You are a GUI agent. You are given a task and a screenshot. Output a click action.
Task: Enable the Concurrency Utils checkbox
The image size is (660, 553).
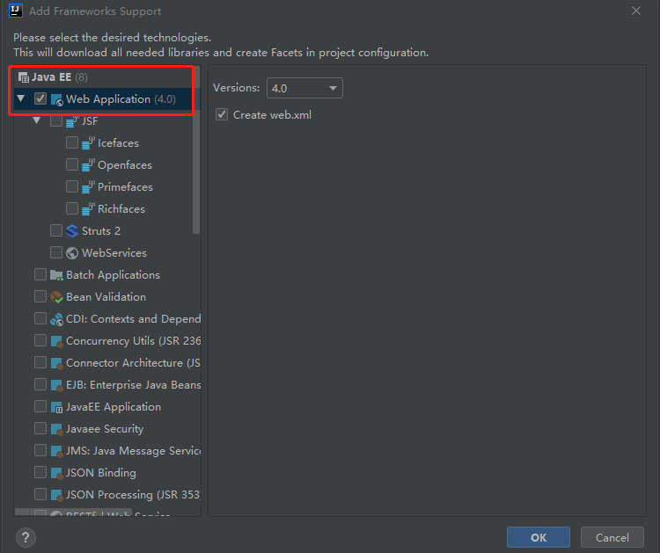(x=40, y=340)
